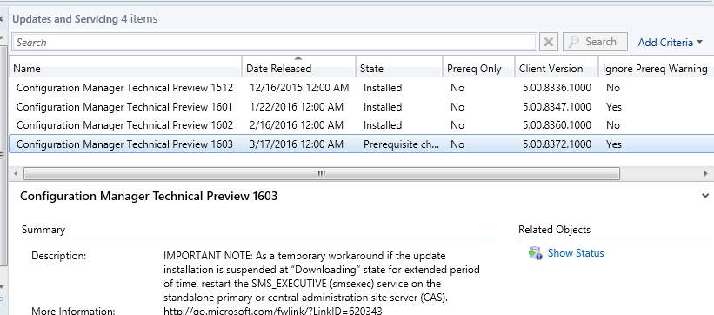Click the Summary section heading
The width and height of the screenshot is (714, 315).
pyautogui.click(x=43, y=230)
